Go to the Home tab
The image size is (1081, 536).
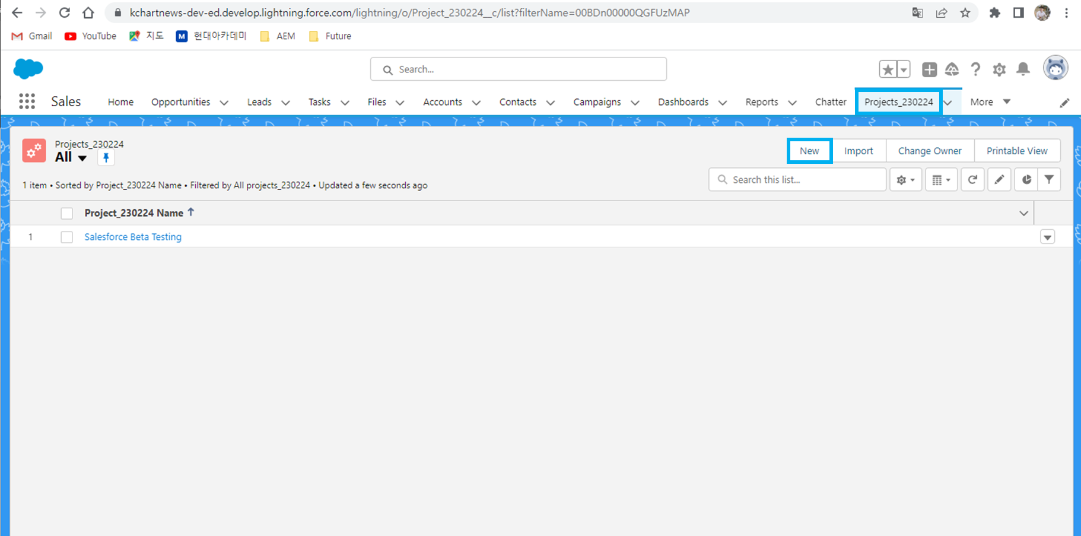click(x=120, y=102)
